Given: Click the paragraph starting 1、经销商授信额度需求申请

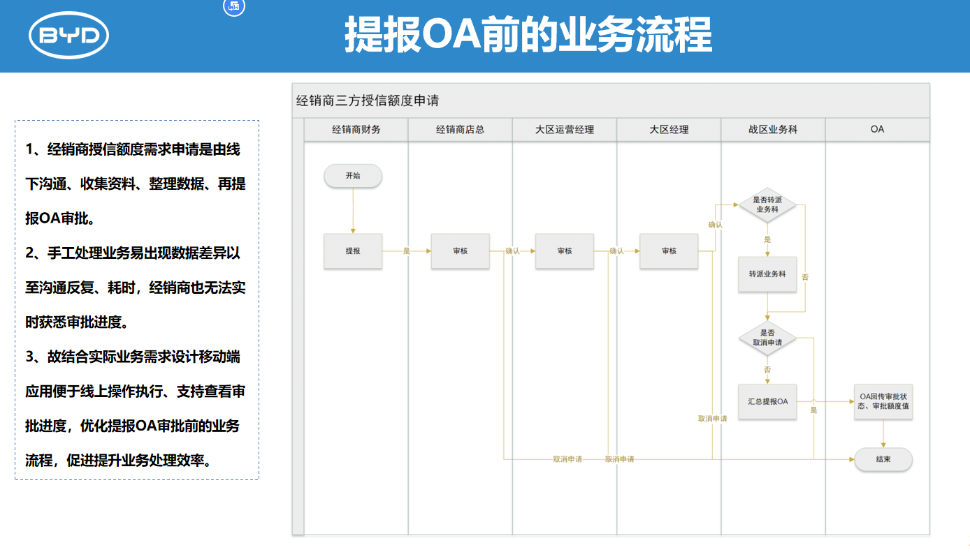Looking at the screenshot, I should 136,184.
